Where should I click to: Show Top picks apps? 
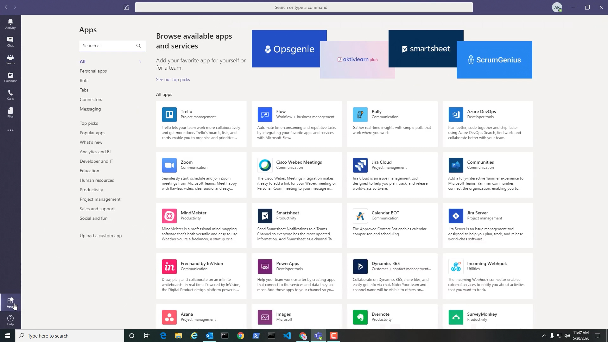pyautogui.click(x=89, y=123)
